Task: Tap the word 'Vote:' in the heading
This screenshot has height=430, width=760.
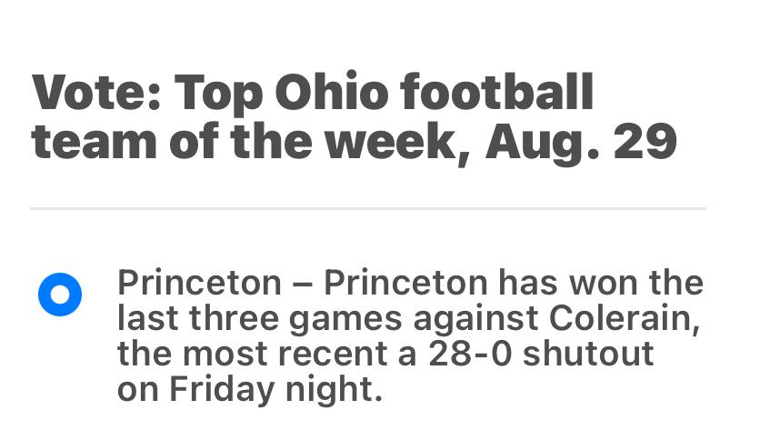Action: [96, 93]
